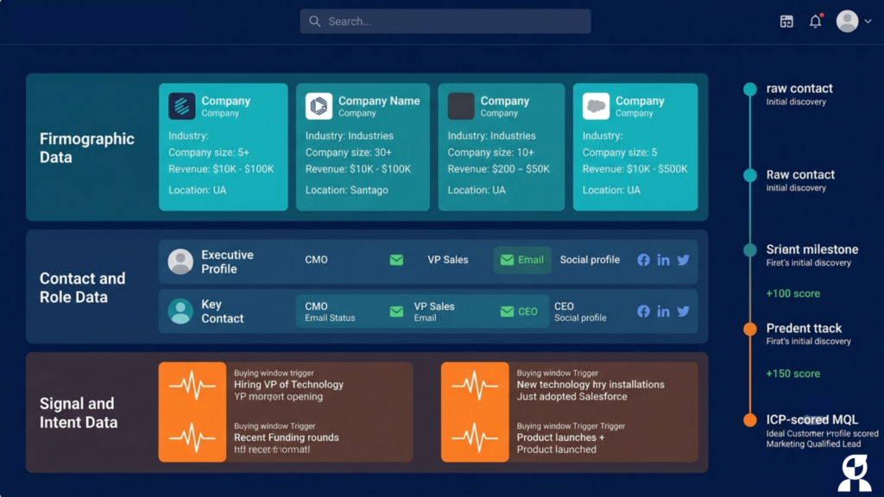Screen dimensions: 884x497
Task: Click the cloud logo on the fourth Company card
Action: click(x=596, y=106)
